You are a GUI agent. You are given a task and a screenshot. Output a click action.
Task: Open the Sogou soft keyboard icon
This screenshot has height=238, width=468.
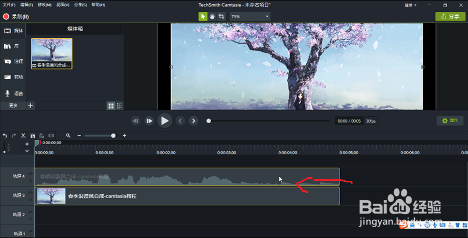[443, 225]
